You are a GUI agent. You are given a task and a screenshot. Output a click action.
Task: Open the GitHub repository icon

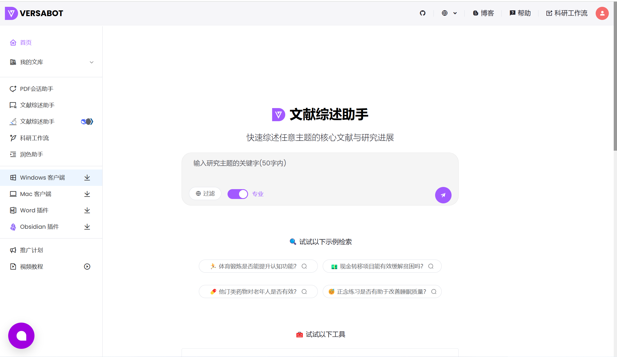423,13
